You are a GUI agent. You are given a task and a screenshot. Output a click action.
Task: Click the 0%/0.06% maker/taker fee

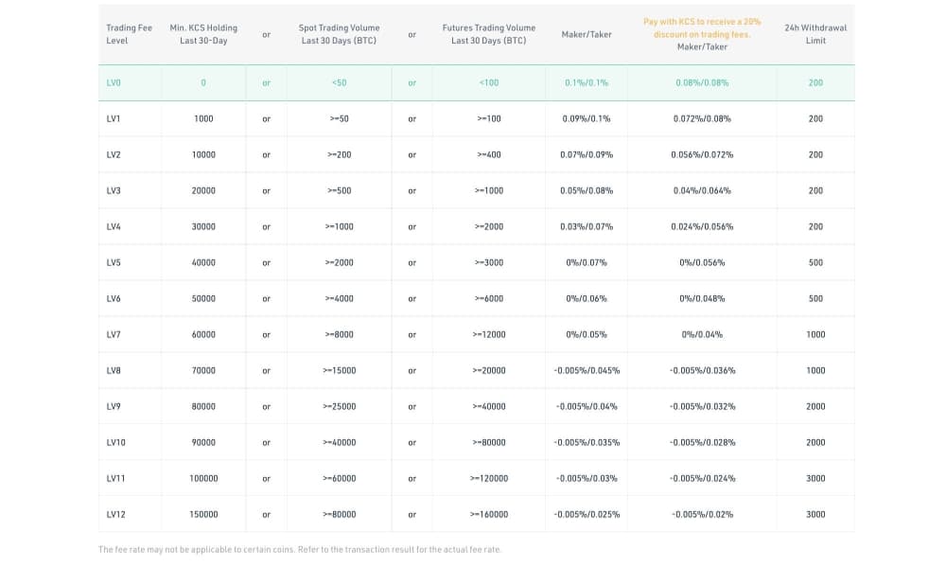587,299
